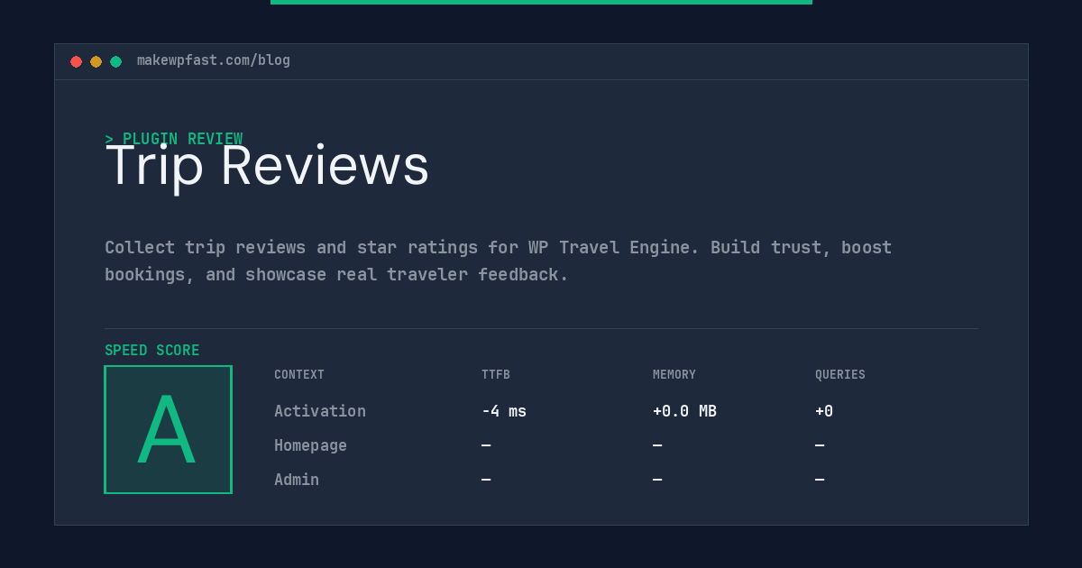The width and height of the screenshot is (1082, 568).
Task: Click the makewpfast.com/blog address text
Action: pos(214,60)
